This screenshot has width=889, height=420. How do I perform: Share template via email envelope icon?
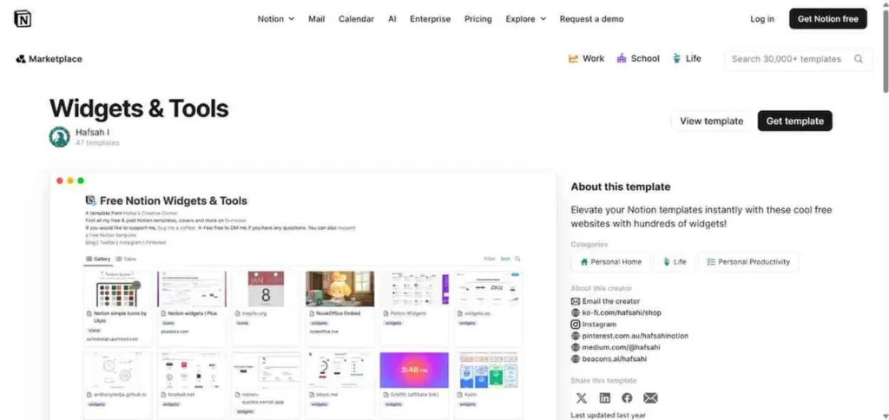650,397
